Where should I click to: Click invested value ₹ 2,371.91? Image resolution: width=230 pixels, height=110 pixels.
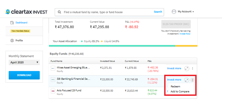click(x=106, y=68)
